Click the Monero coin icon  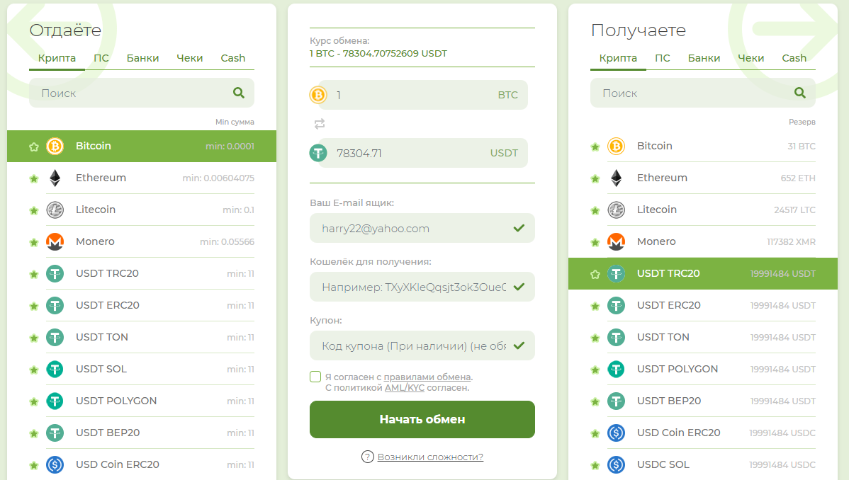[55, 241]
